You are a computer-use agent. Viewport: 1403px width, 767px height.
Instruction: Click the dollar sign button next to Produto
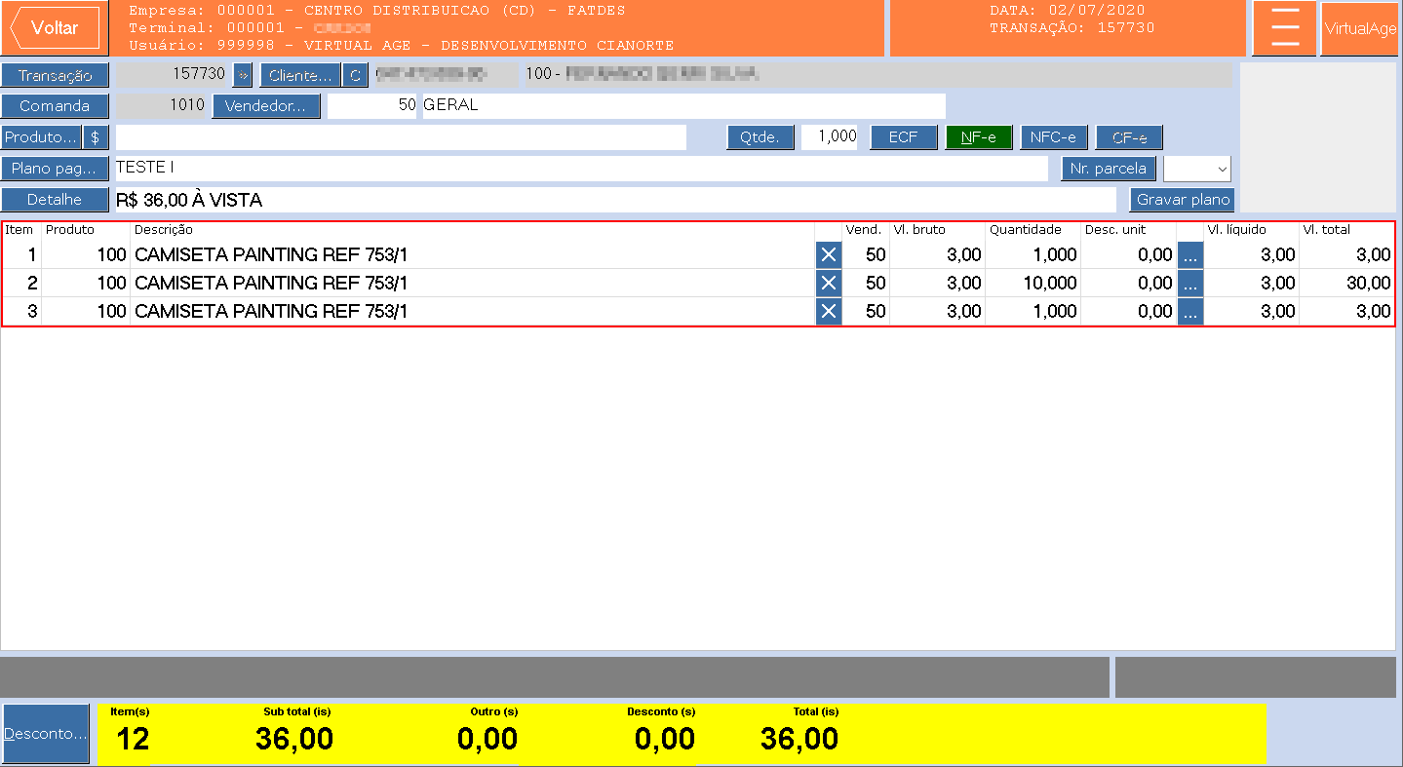tap(96, 137)
